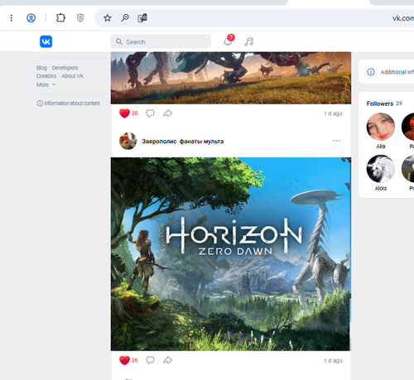
Task: Open the Blog link
Action: pos(41,68)
